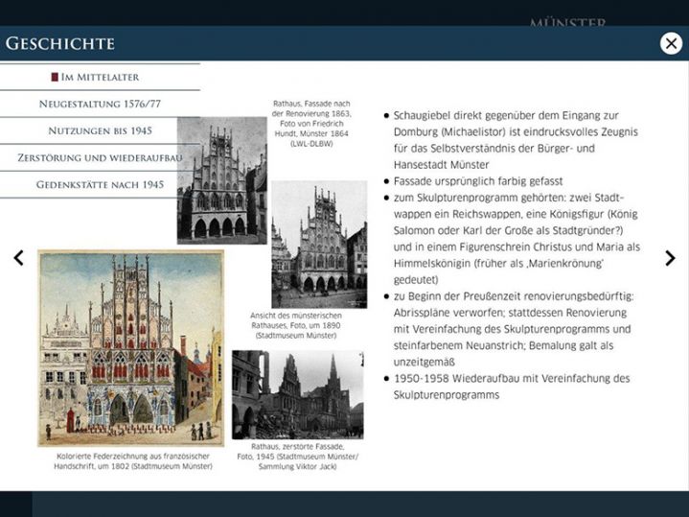
Task: Advance to next page using right arrow
Action: tap(670, 258)
